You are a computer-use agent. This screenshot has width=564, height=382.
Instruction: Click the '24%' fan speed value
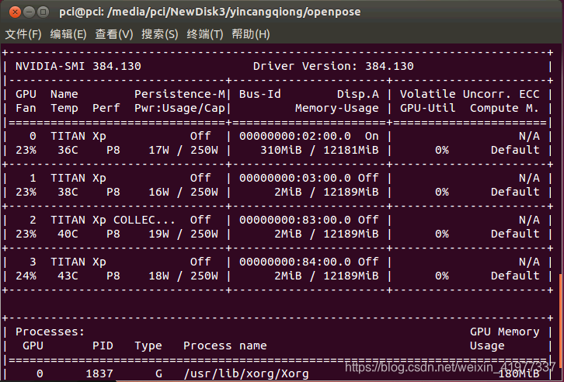pos(26,276)
